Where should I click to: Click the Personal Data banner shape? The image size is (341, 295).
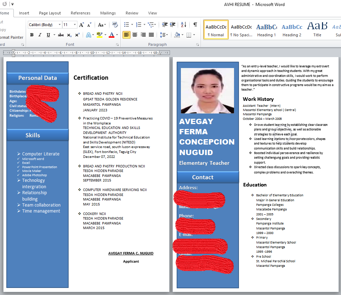38,78
